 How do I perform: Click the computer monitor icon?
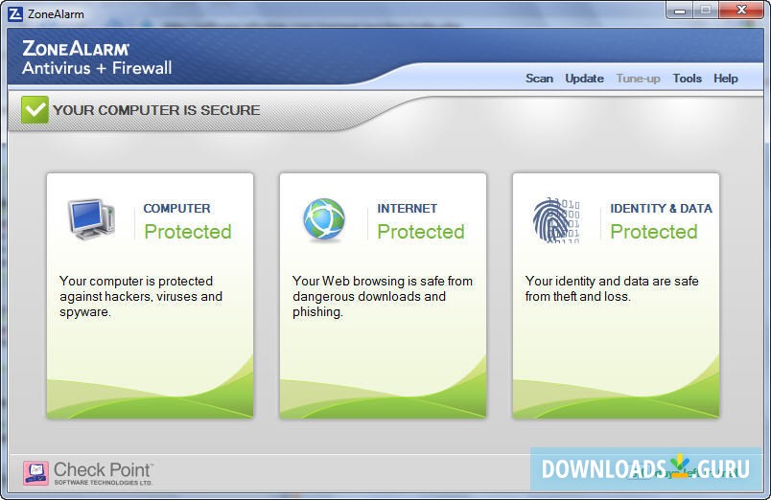91,219
